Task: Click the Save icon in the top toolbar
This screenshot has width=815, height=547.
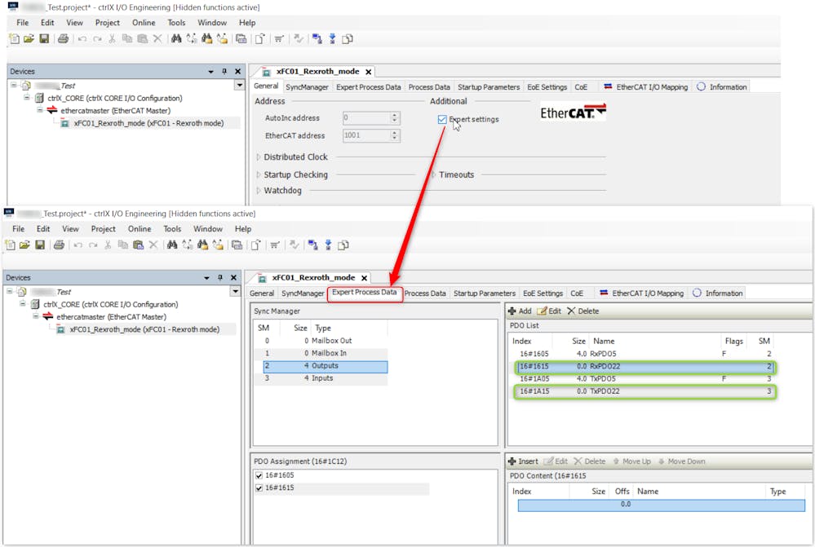Action: (x=44, y=39)
